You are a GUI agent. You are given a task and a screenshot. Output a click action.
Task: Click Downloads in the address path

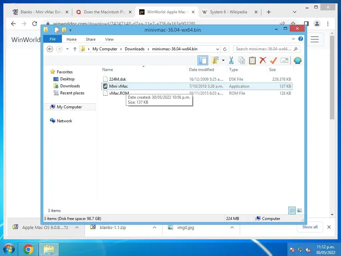click(x=135, y=49)
